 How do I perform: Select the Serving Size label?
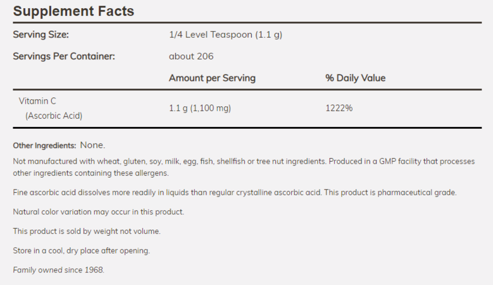point(41,35)
